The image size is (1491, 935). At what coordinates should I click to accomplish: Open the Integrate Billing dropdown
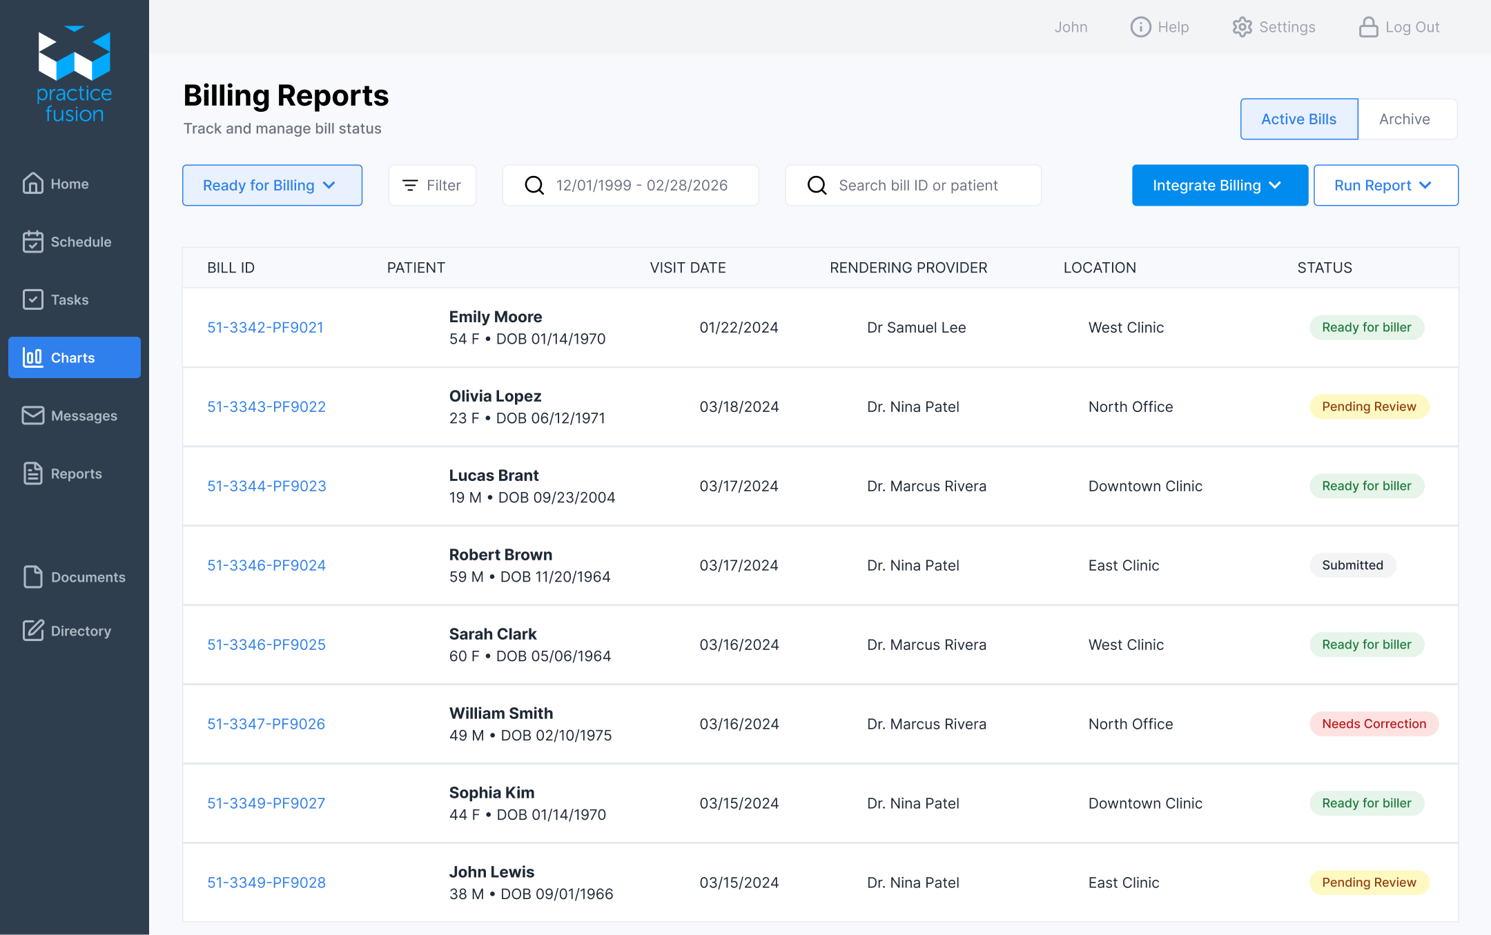[x=1219, y=185]
